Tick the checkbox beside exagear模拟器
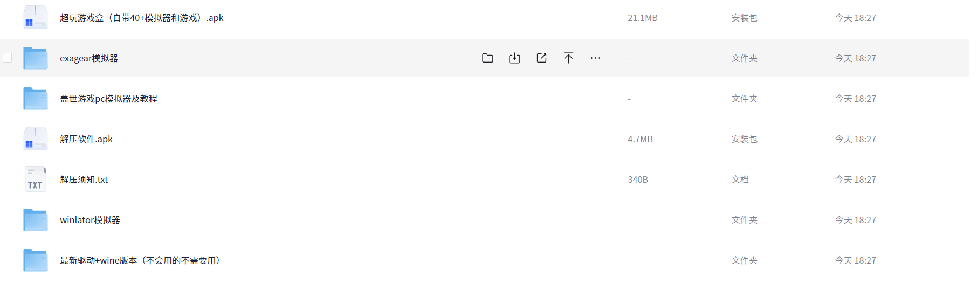Image resolution: width=977 pixels, height=296 pixels. [8, 58]
